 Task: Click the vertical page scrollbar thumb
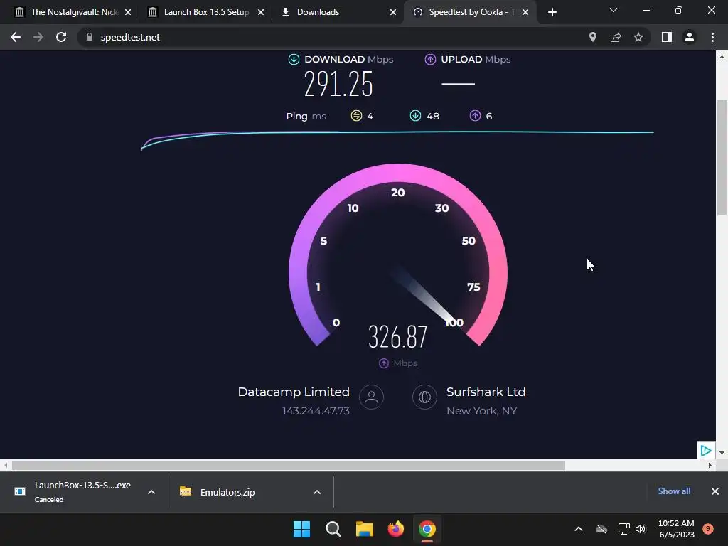pos(722,158)
